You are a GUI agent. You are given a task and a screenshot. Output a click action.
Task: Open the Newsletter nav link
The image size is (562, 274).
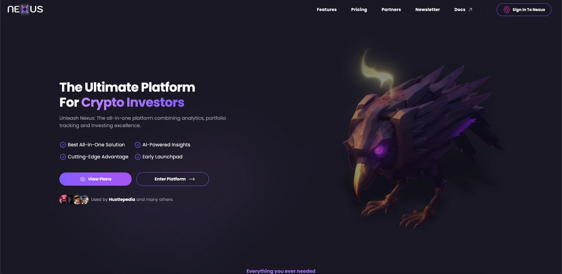point(427,10)
